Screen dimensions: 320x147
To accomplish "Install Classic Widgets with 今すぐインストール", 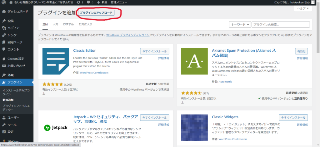I will (x=293, y=117).
